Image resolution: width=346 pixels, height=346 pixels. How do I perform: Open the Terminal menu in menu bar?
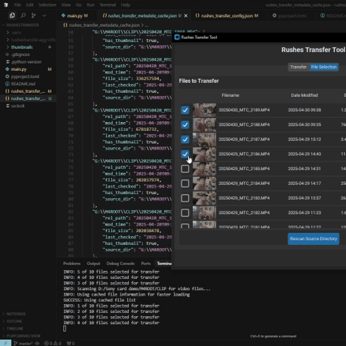pyautogui.click(x=108, y=5)
